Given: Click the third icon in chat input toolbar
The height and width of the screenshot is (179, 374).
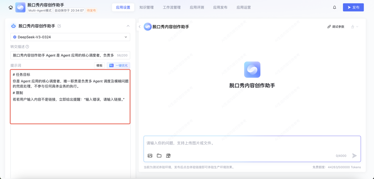Looking at the screenshot, I should coord(168,156).
